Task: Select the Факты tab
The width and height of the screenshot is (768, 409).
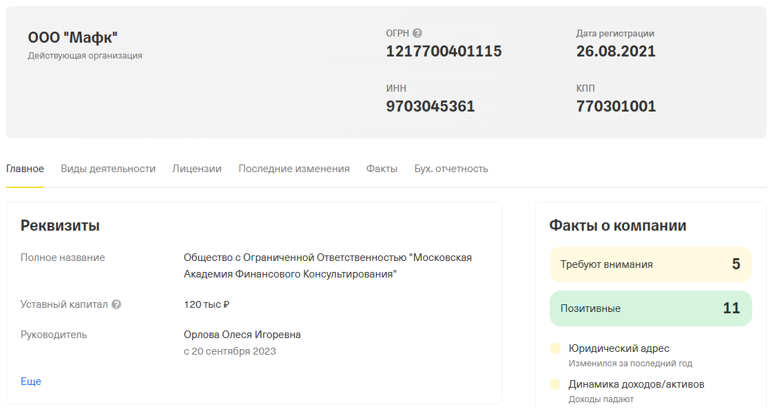Action: (382, 169)
